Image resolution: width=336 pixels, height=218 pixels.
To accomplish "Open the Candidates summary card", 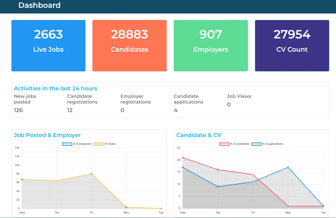I will (130, 46).
